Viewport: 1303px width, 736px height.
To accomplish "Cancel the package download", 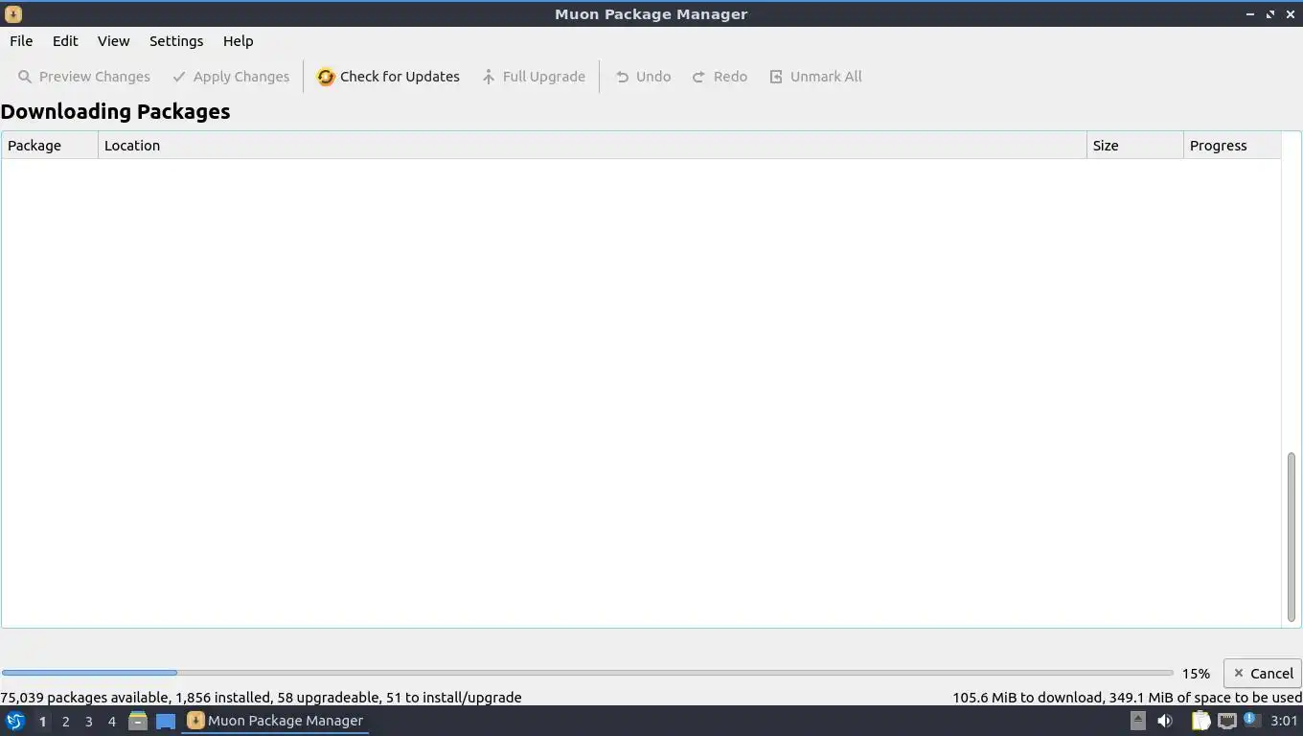I will pyautogui.click(x=1262, y=674).
